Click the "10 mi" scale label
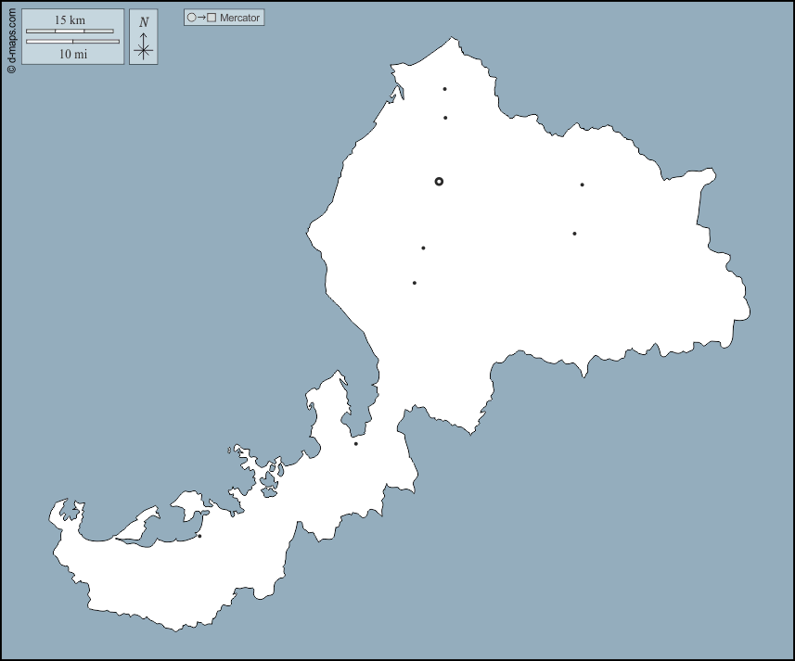The height and width of the screenshot is (661, 795). click(x=72, y=54)
